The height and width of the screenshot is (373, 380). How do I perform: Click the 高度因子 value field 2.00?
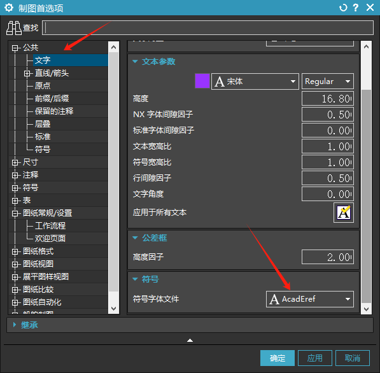[x=328, y=257]
